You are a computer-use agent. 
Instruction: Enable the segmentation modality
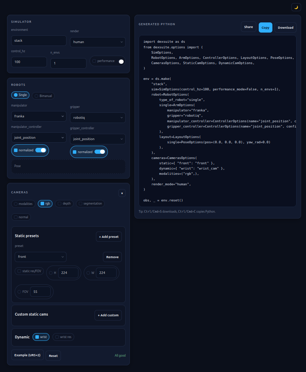[90, 204]
